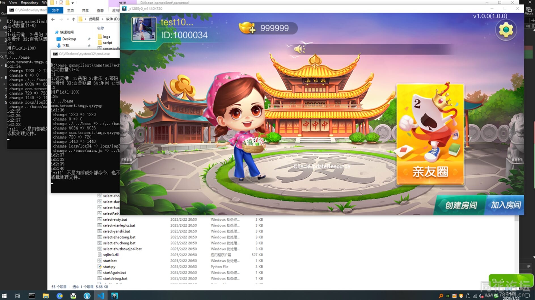Click the 名称 column header

pos(100,28)
